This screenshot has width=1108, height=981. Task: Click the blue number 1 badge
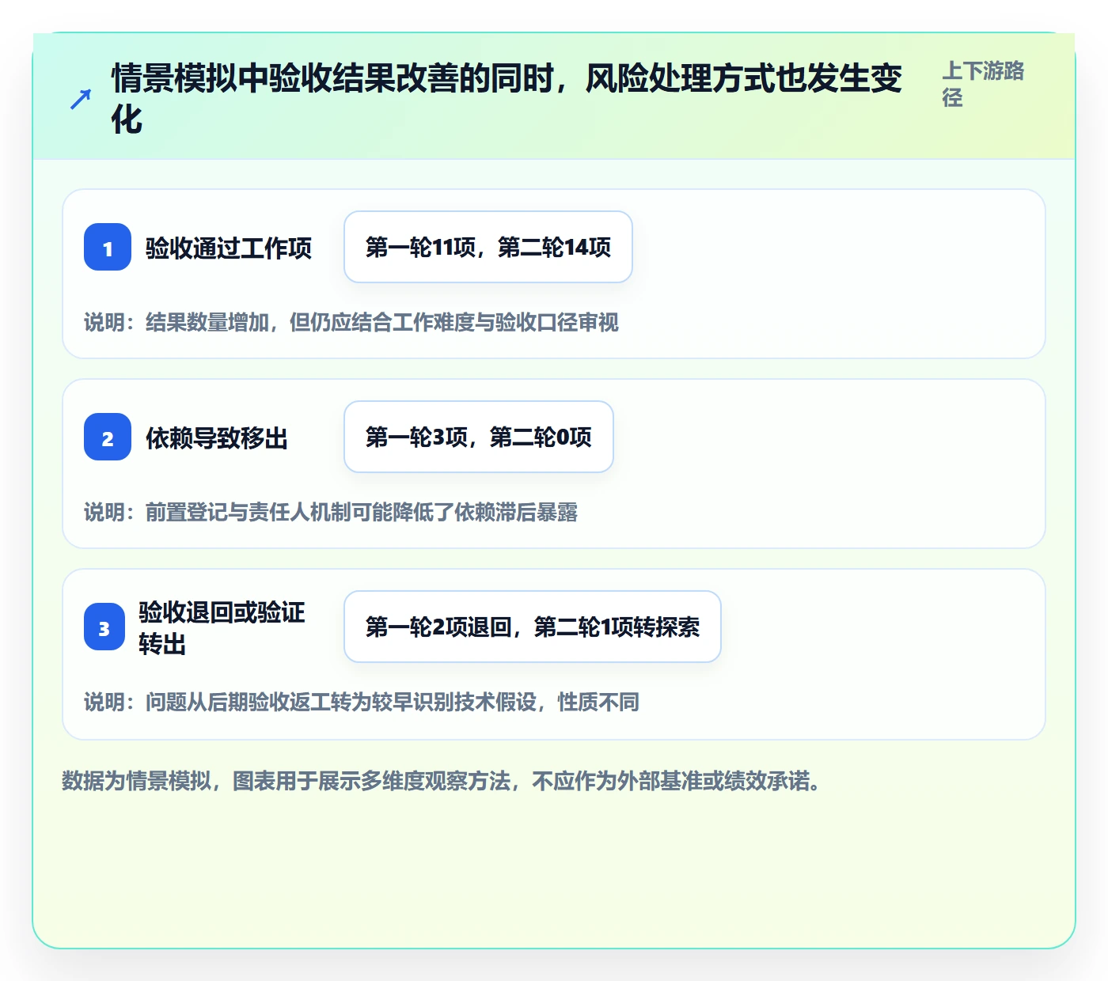point(108,247)
